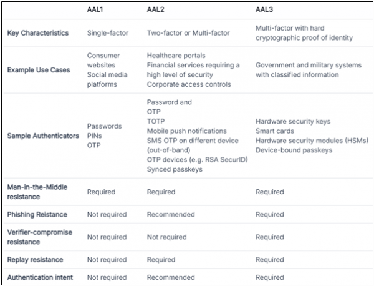This screenshot has height=286, width=374.
Task: Click the Sample Authenticators row label
Action: coord(44,136)
